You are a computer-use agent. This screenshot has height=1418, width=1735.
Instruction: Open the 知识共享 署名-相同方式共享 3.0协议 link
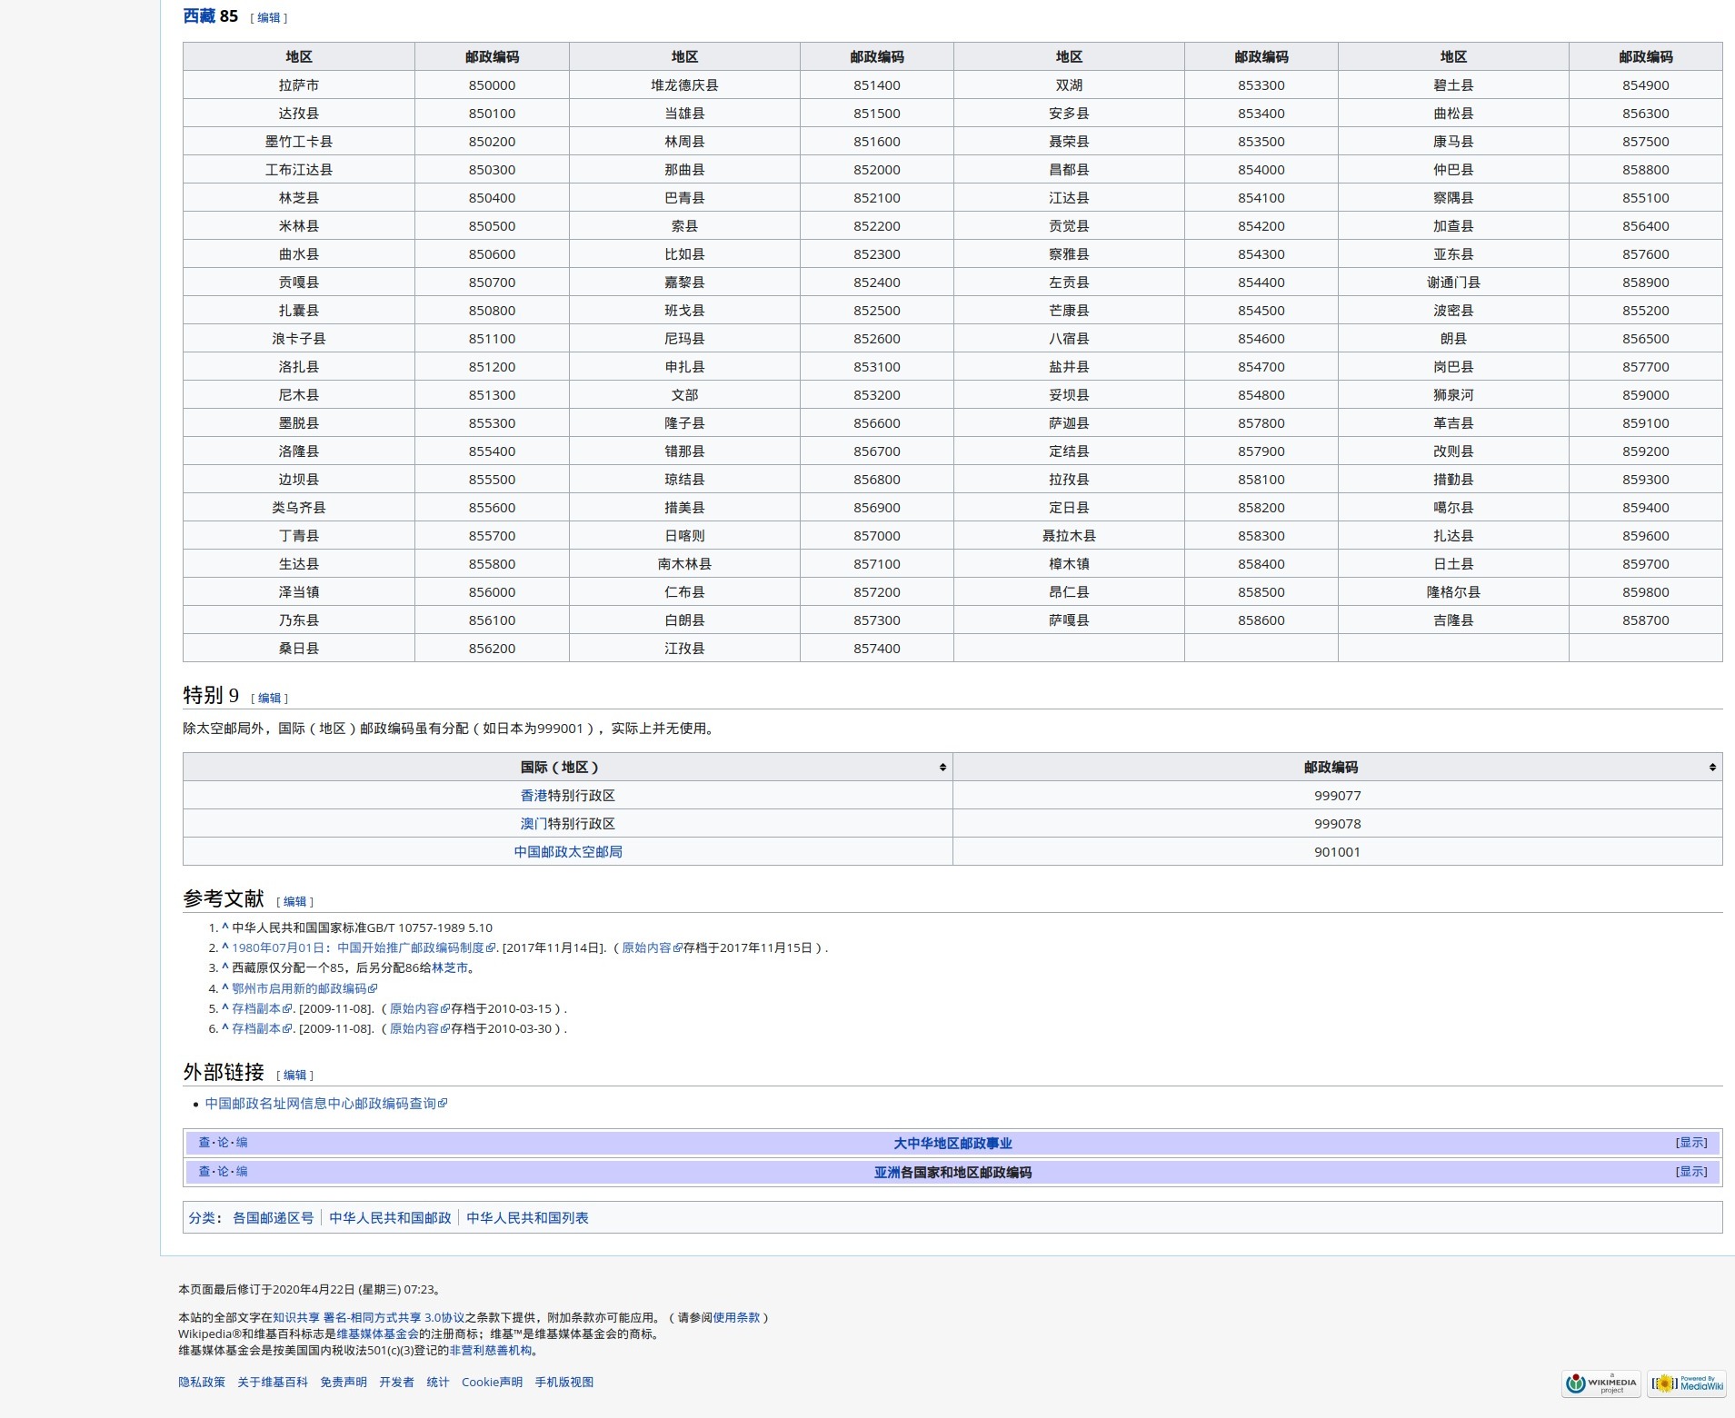tap(368, 1318)
